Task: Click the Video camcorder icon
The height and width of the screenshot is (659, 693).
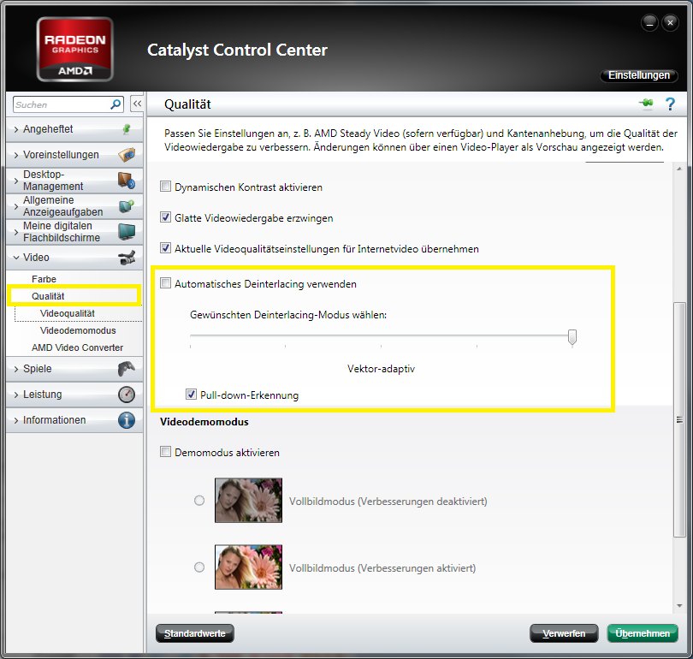Action: coord(127,258)
